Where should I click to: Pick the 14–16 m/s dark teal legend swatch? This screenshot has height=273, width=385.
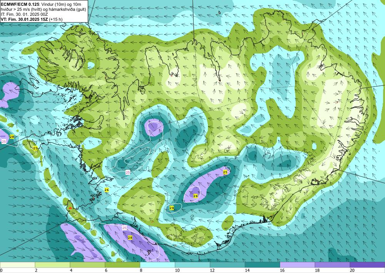coord(263,265)
